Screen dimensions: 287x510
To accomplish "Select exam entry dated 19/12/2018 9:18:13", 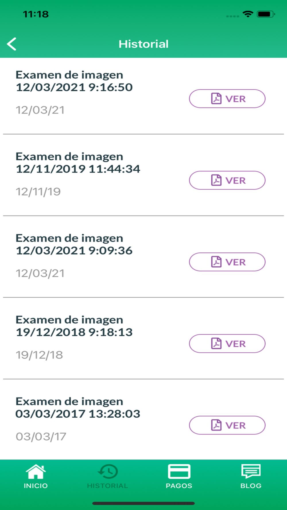I will [74, 326].
